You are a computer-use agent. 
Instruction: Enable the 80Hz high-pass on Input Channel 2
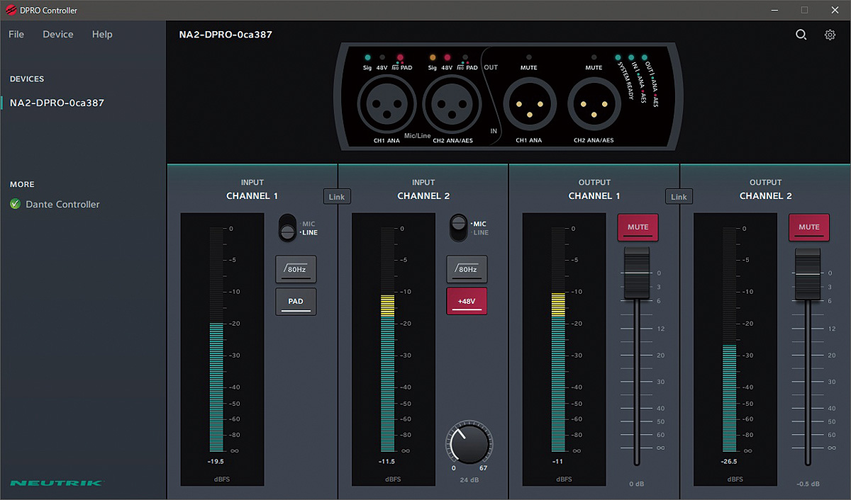pos(467,269)
